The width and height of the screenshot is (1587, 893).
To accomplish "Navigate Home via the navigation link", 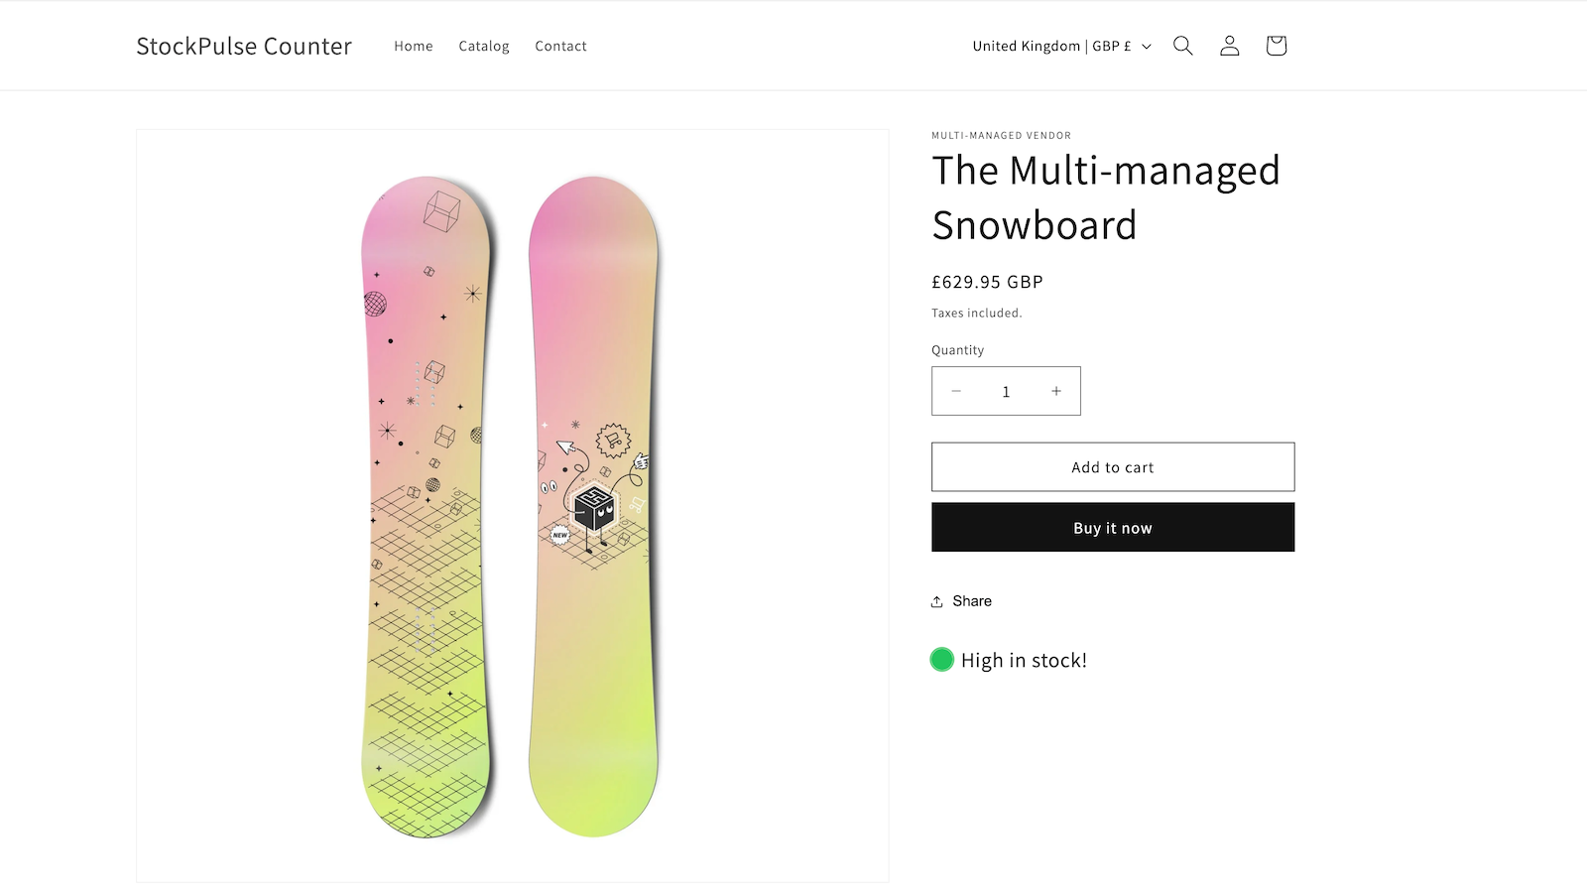I will (x=413, y=46).
